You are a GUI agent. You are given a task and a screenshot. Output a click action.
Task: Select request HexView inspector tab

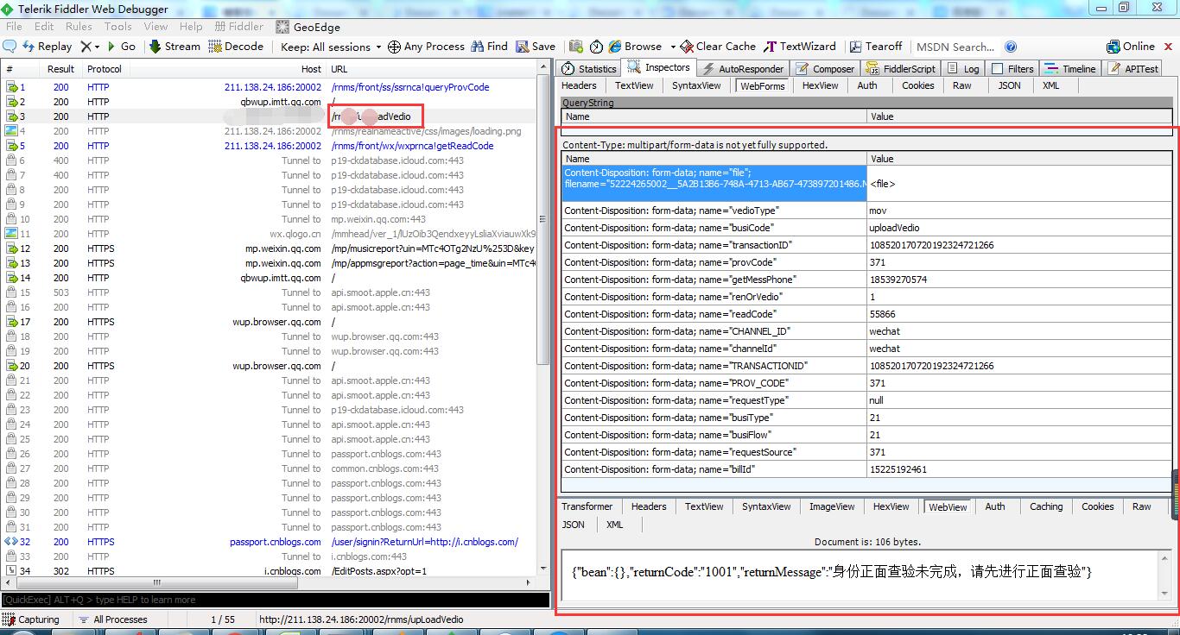820,85
